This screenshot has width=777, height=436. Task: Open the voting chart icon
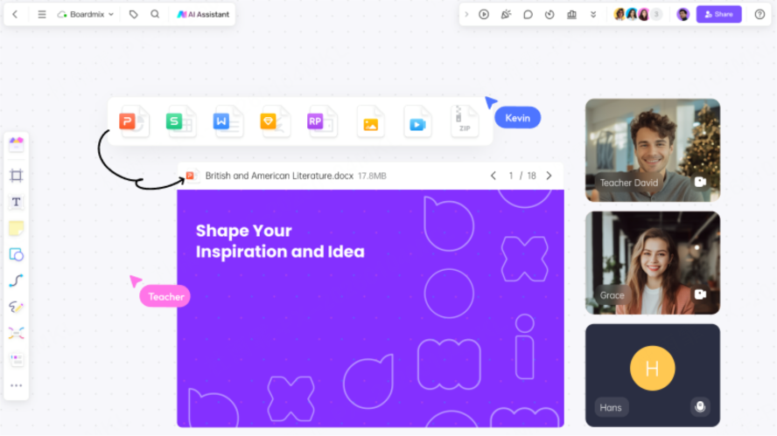pyautogui.click(x=572, y=14)
